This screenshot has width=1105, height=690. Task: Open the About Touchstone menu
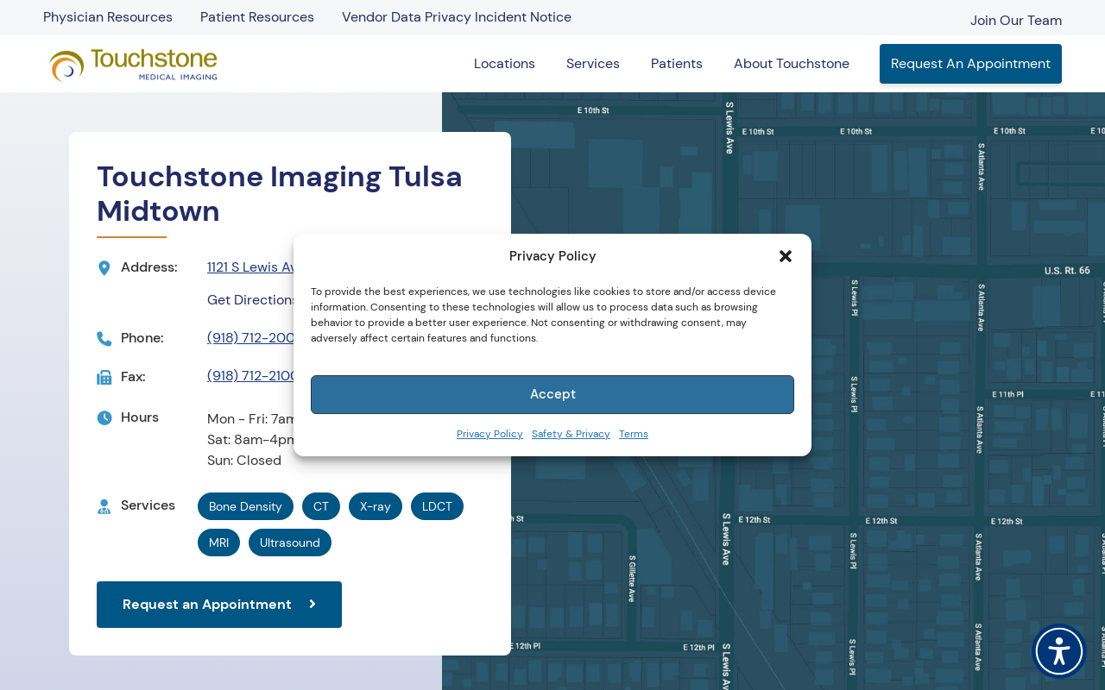[792, 64]
